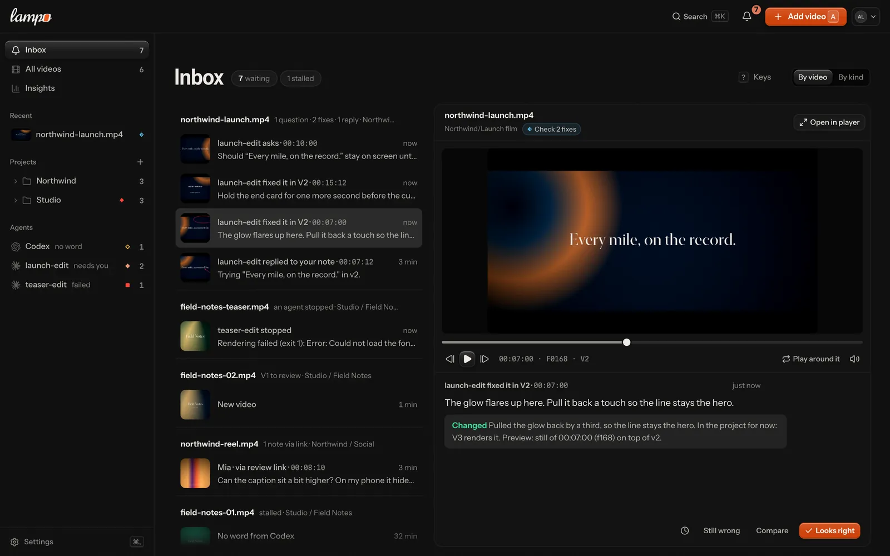Expand the Northwind project folder

click(x=16, y=181)
